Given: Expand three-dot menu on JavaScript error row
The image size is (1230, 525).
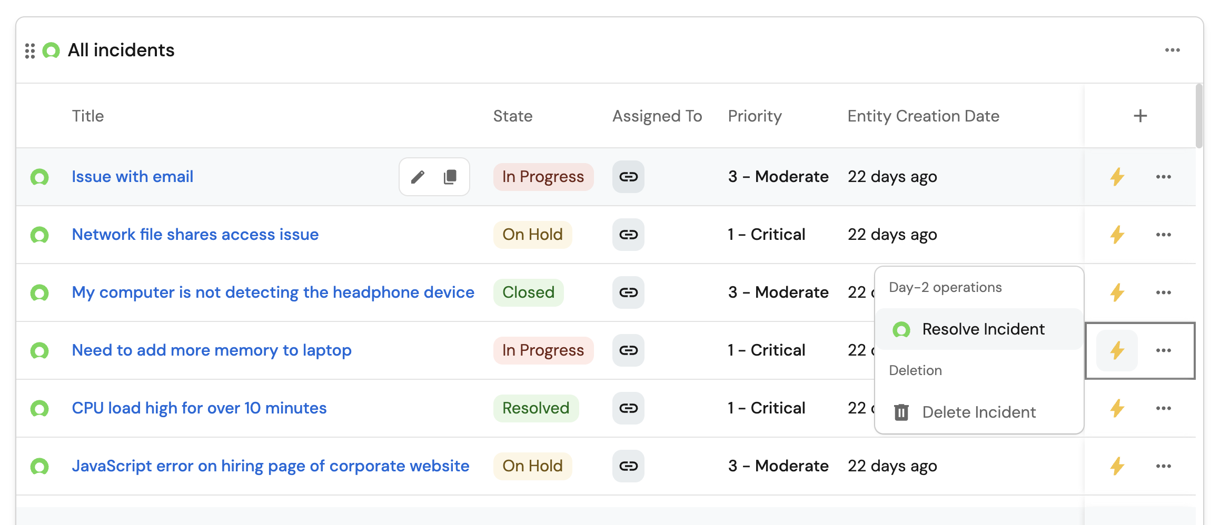Looking at the screenshot, I should click(x=1163, y=466).
